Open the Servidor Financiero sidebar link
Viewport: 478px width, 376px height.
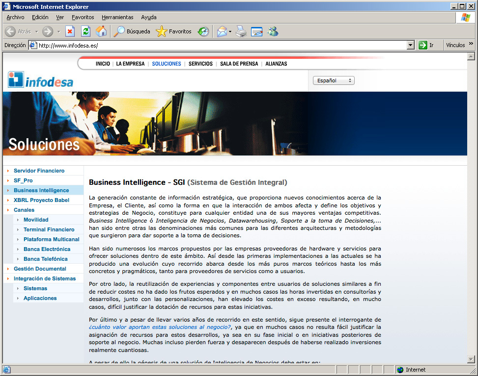coord(39,171)
